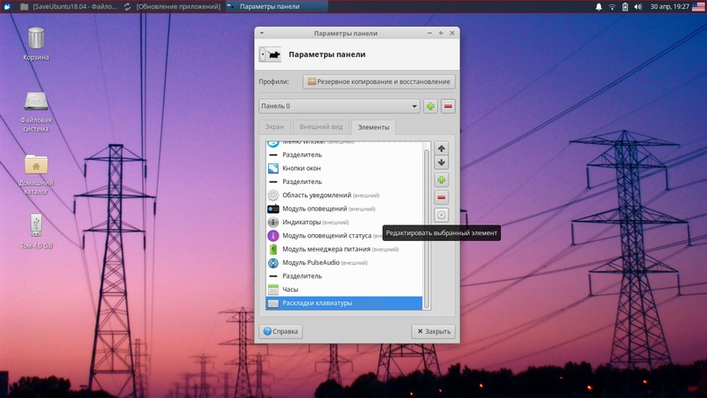Select 'Модуль PulseAudio' in the item list
This screenshot has width=707, height=398.
(311, 262)
